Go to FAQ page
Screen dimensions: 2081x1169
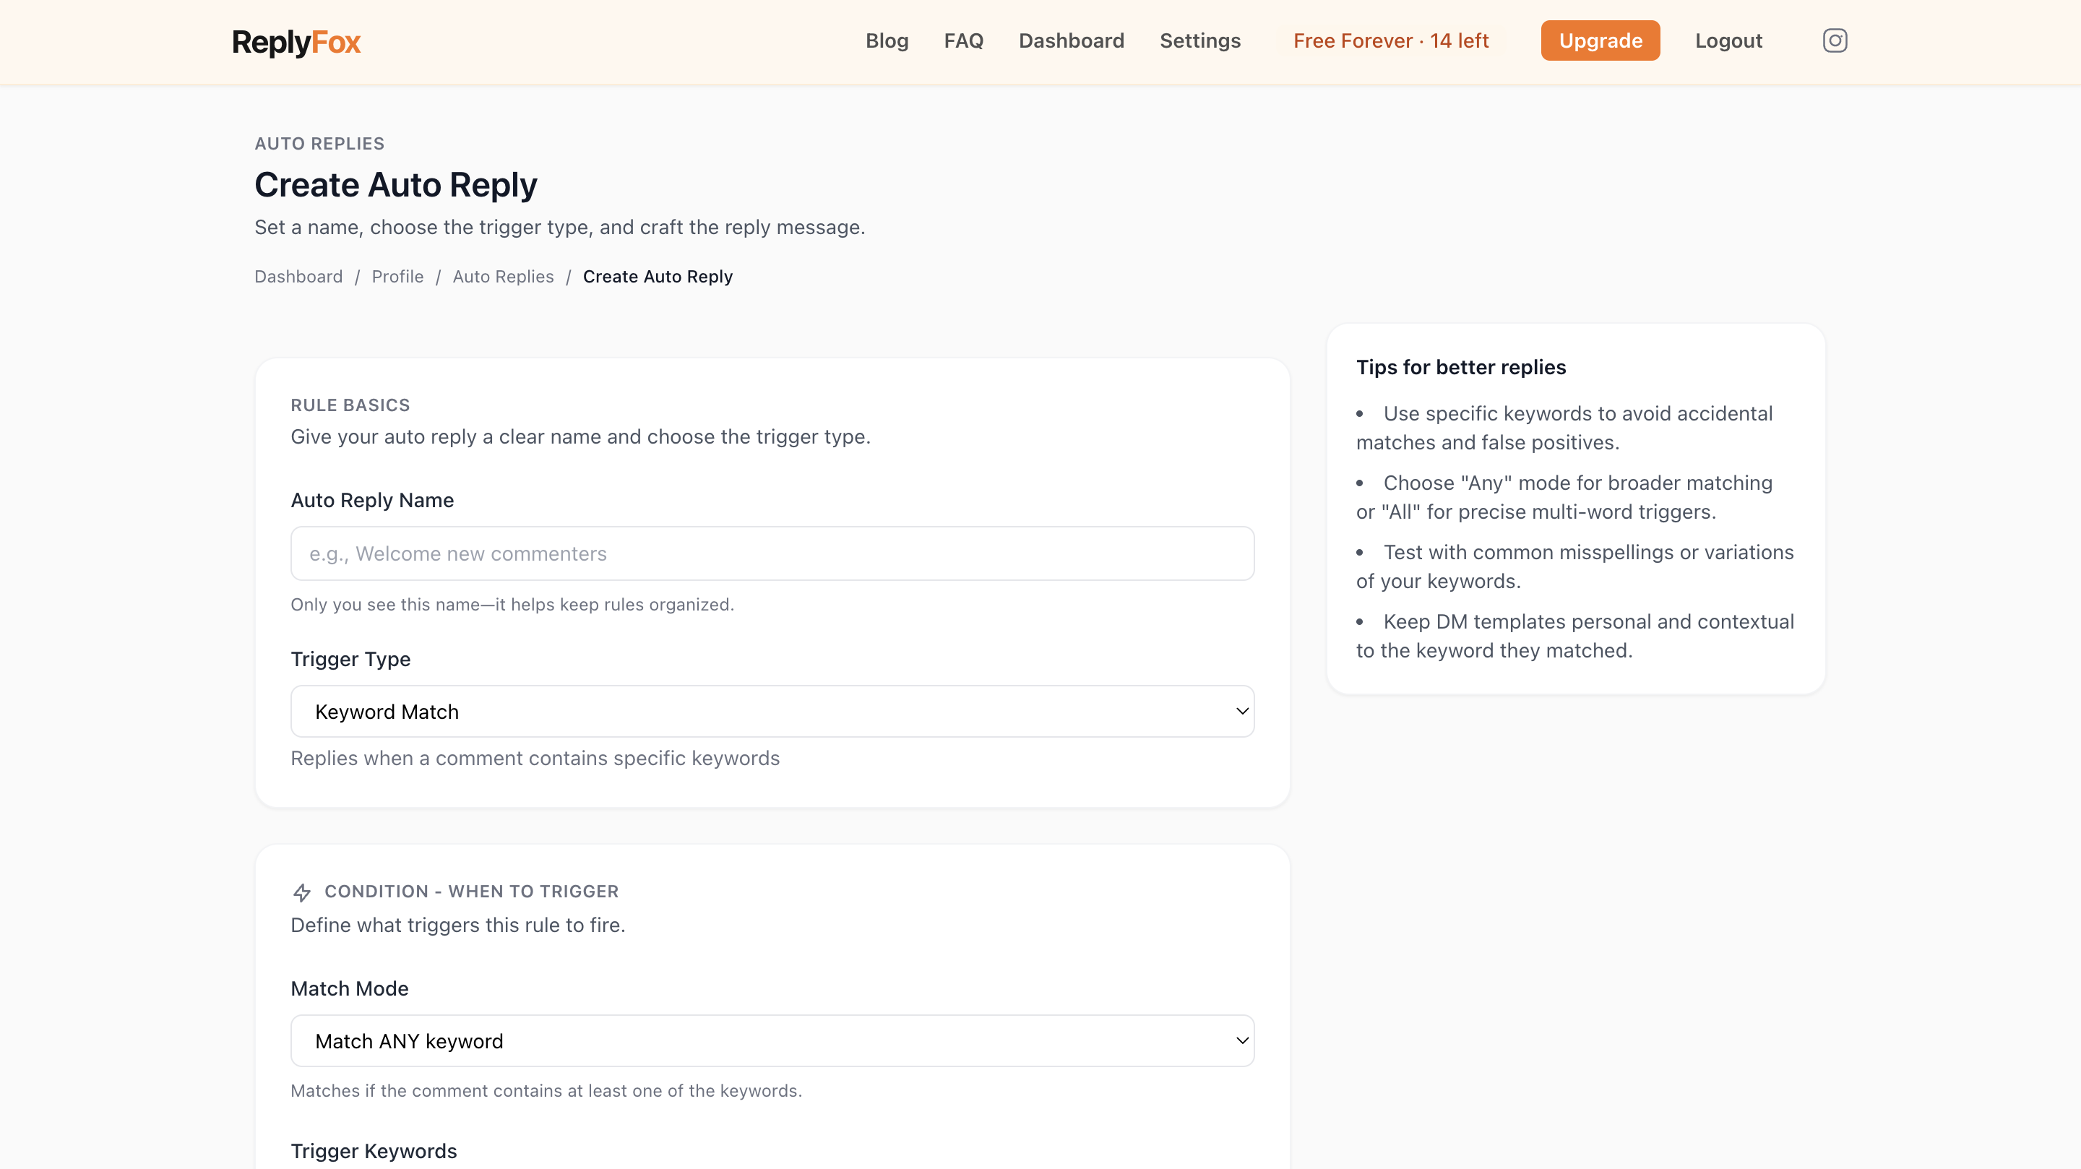point(963,40)
